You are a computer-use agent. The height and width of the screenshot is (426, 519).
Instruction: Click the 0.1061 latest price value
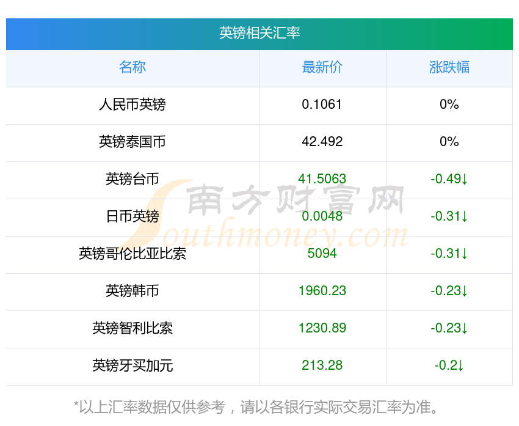click(322, 105)
